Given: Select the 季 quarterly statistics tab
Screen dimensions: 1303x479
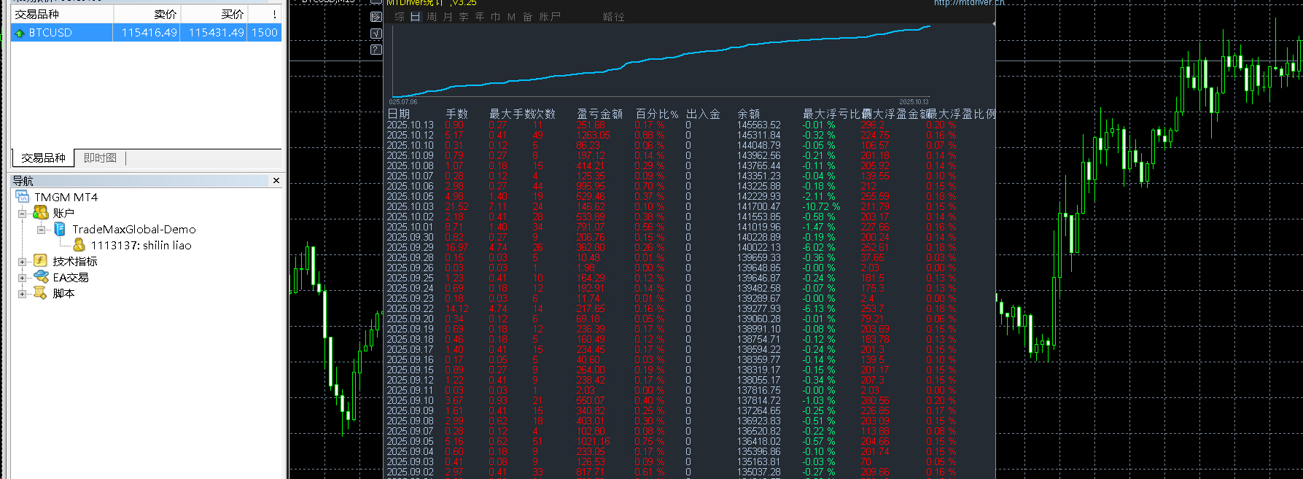Looking at the screenshot, I should pyautogui.click(x=464, y=17).
